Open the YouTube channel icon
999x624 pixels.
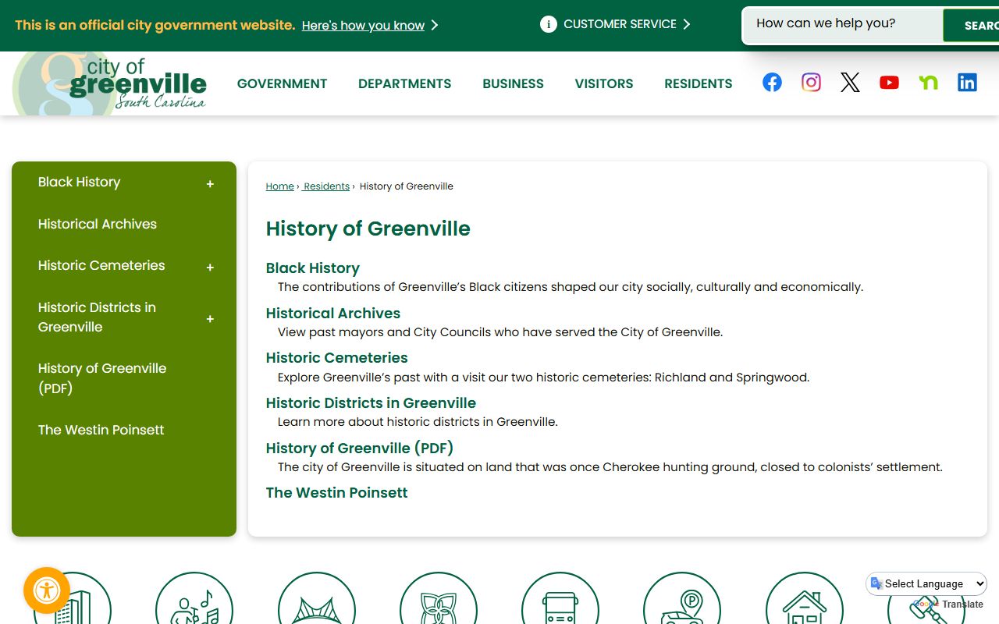coord(889,83)
